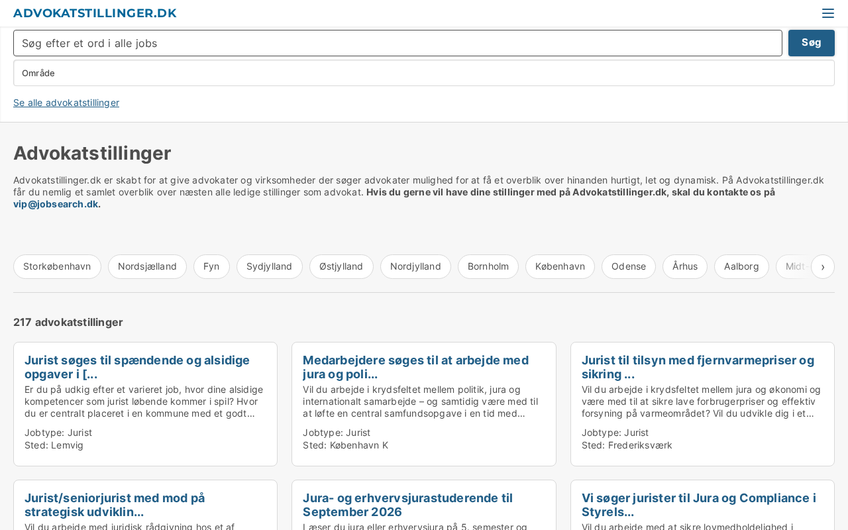
Task: Filter jobs by København
Action: [560, 266]
